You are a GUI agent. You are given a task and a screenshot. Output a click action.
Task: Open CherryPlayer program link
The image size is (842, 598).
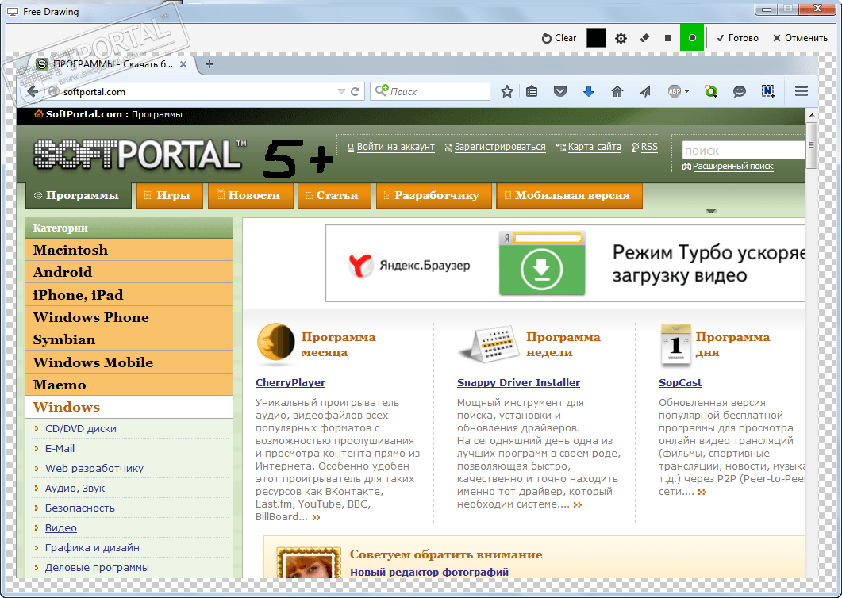click(290, 383)
